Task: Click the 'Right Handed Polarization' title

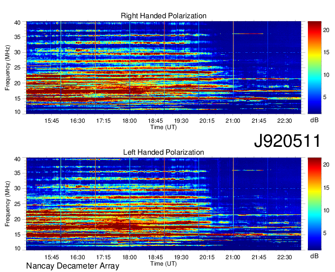Action: [x=164, y=16]
